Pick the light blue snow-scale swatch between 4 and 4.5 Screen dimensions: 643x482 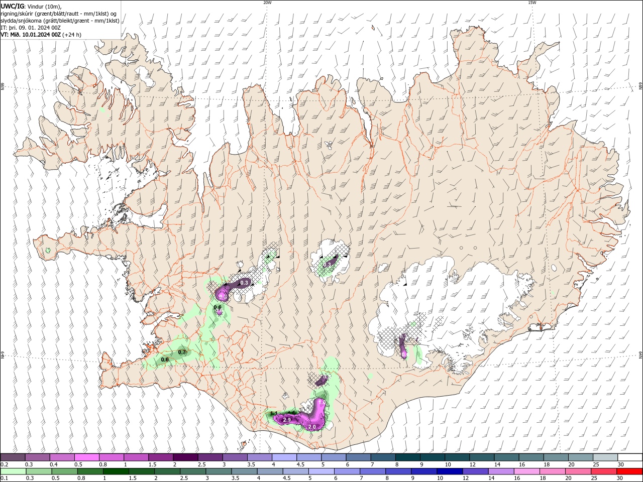[284, 457]
